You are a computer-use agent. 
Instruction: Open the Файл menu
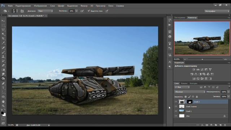pos(10,6)
